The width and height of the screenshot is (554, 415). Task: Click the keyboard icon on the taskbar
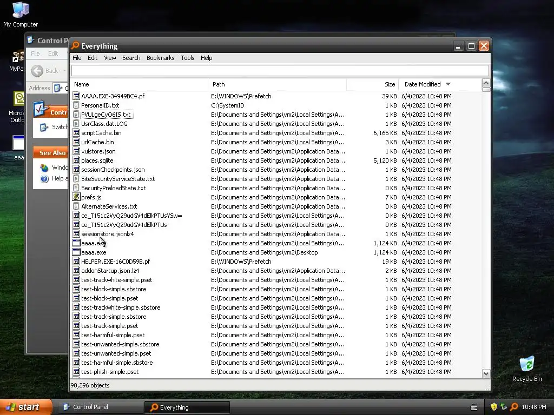point(474,407)
